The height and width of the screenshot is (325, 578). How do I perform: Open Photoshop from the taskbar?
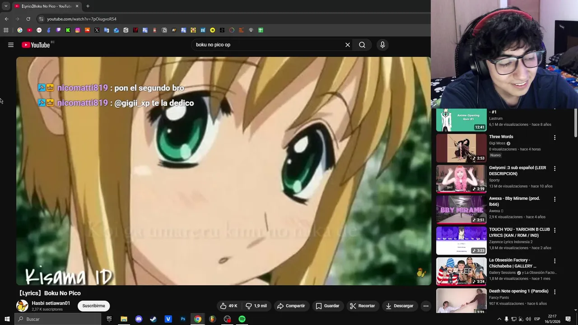tap(183, 319)
